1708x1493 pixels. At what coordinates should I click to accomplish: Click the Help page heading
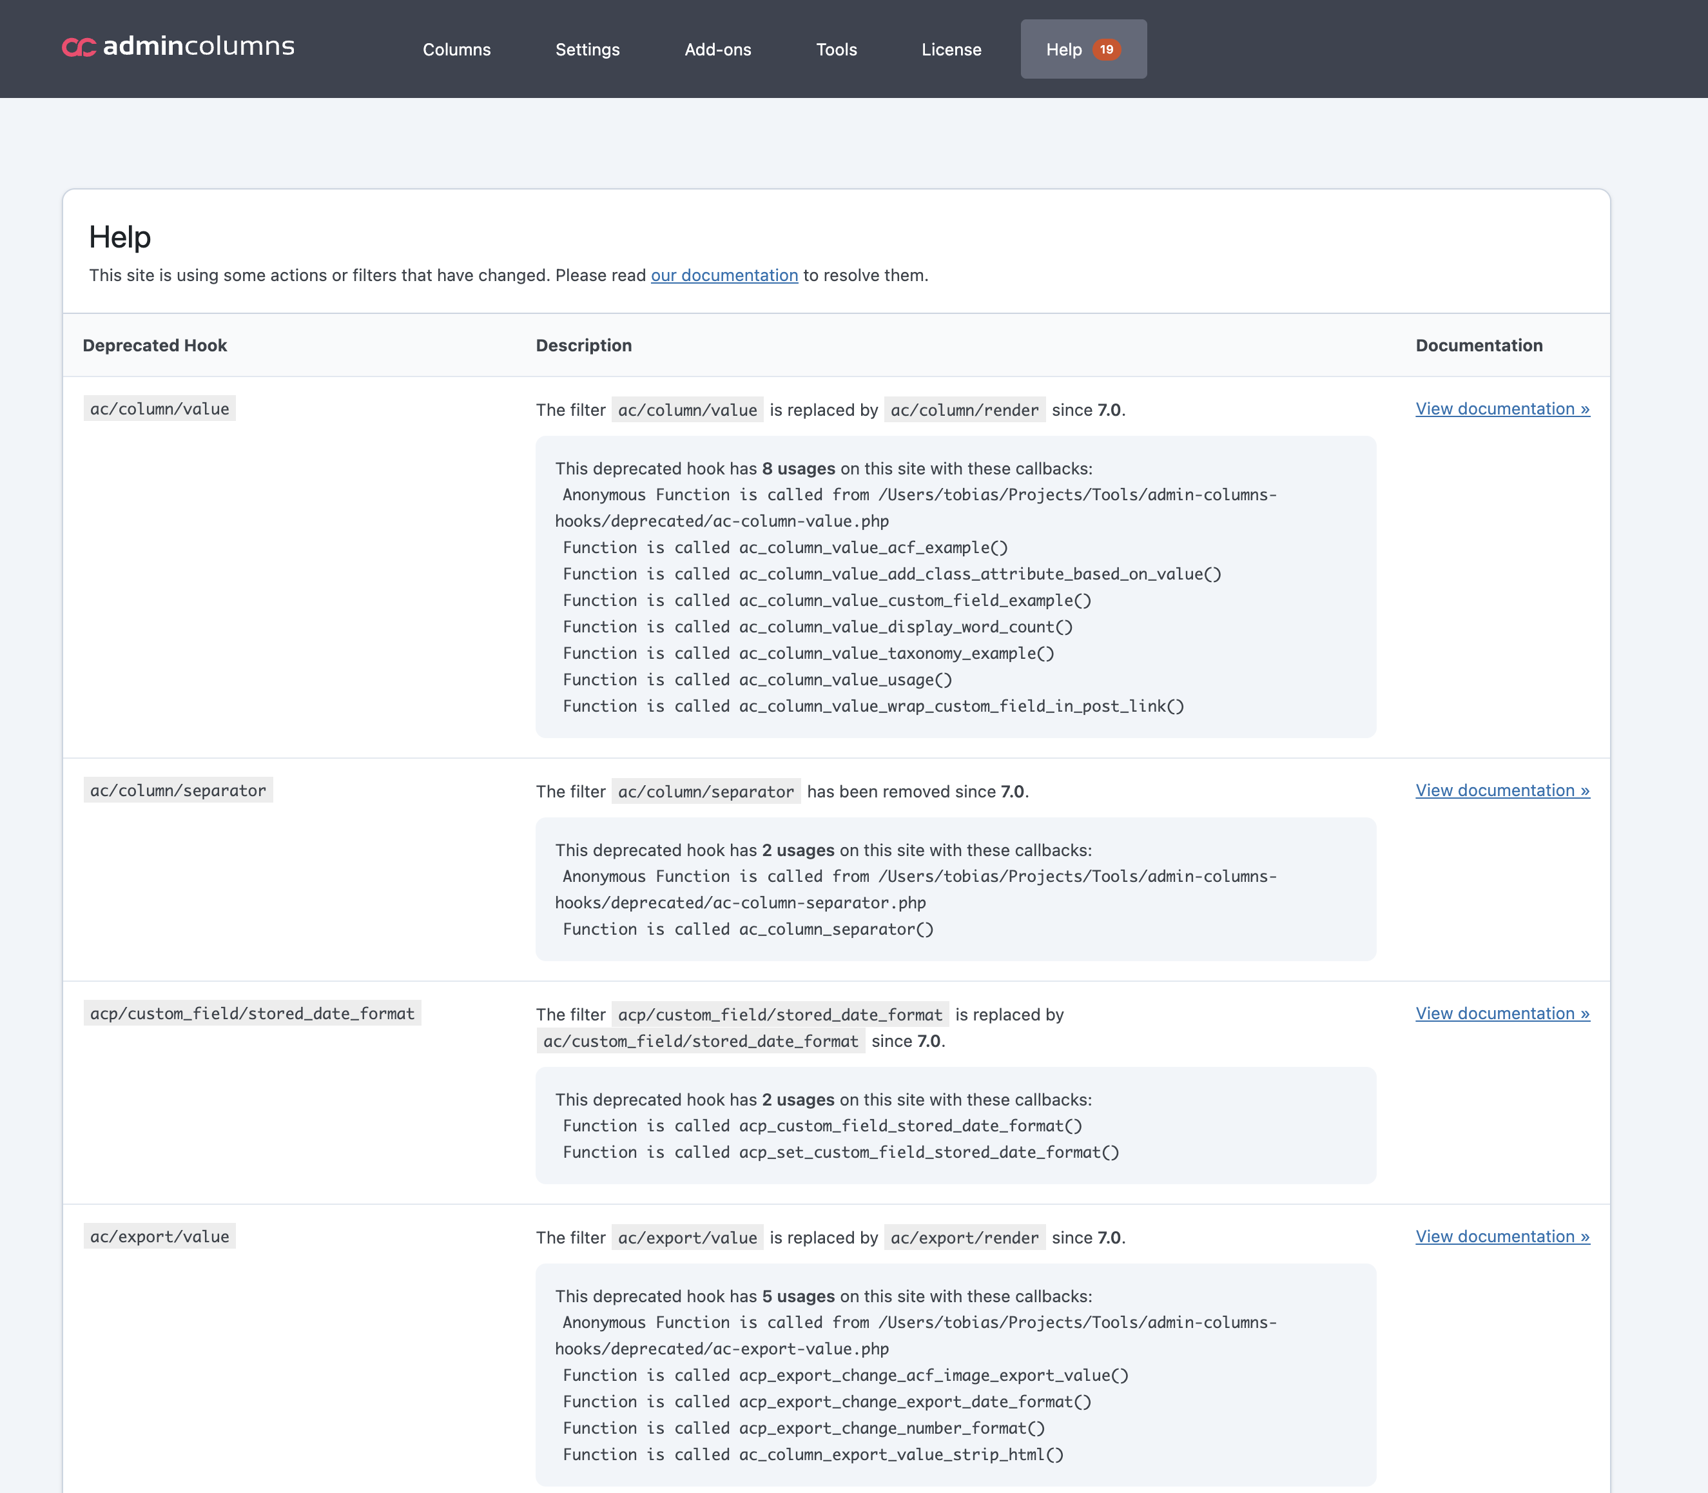pyautogui.click(x=120, y=237)
